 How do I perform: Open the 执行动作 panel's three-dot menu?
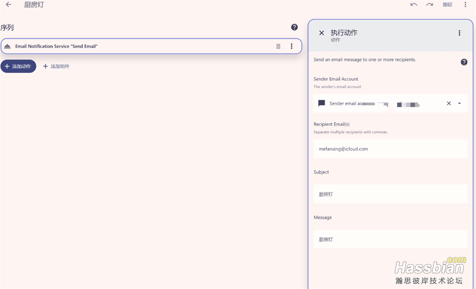click(459, 33)
